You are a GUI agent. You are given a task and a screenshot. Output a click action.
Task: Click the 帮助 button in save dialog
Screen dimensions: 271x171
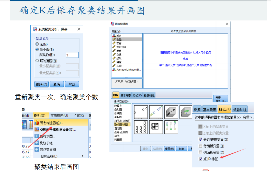coord(72,84)
